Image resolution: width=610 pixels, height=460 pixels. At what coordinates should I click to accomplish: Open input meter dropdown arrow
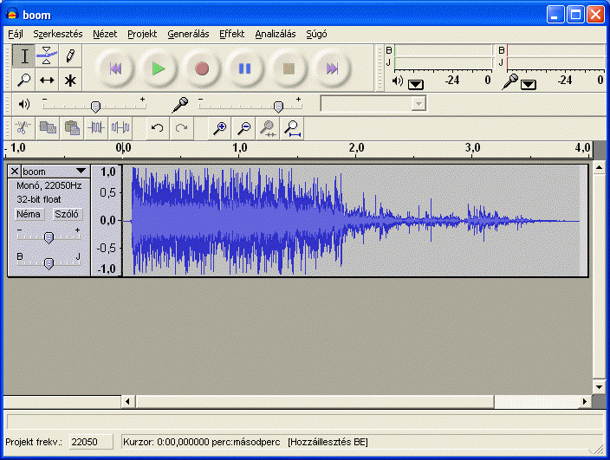pyautogui.click(x=529, y=84)
